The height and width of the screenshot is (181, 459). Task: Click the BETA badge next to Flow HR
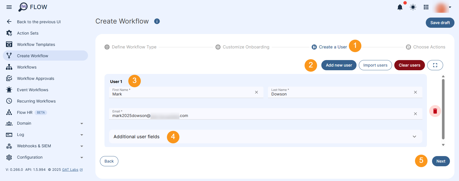click(41, 112)
